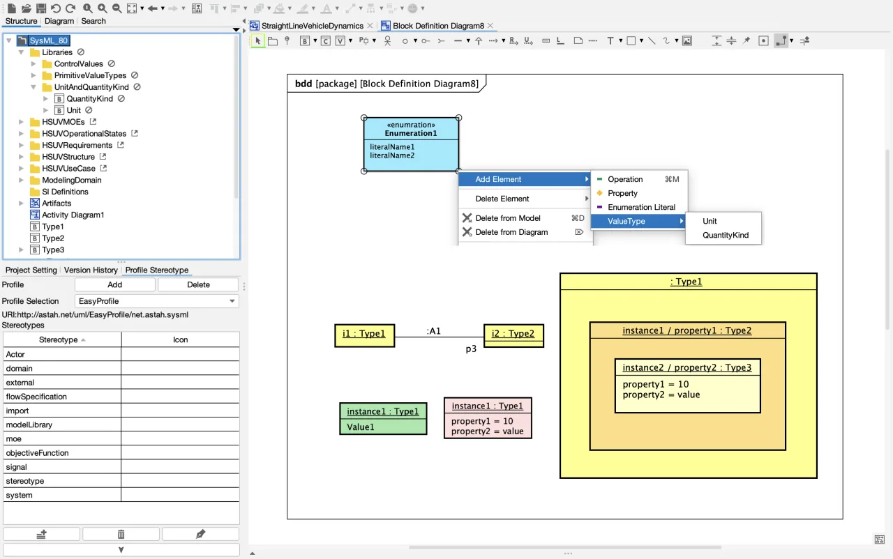Select Unit under ValueType submenu
Screen dimensions: 893x559
point(723,221)
